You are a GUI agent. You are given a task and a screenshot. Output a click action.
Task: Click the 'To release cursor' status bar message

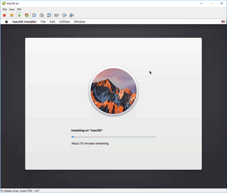coord(20,191)
